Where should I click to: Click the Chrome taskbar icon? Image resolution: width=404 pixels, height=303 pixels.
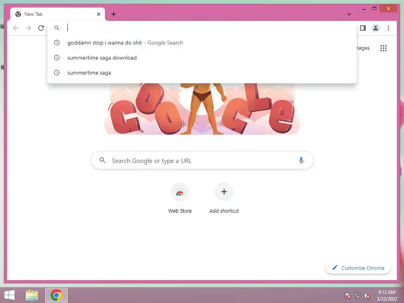tap(56, 295)
